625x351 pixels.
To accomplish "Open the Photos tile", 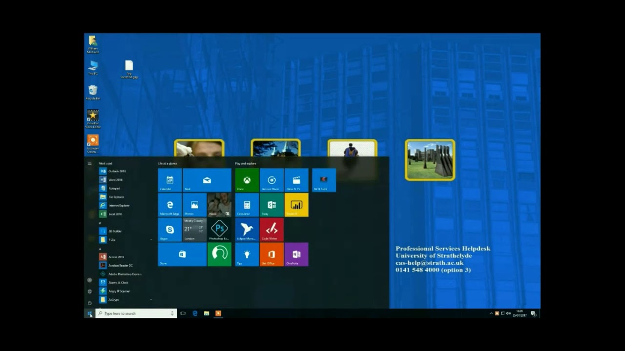I will point(195,205).
